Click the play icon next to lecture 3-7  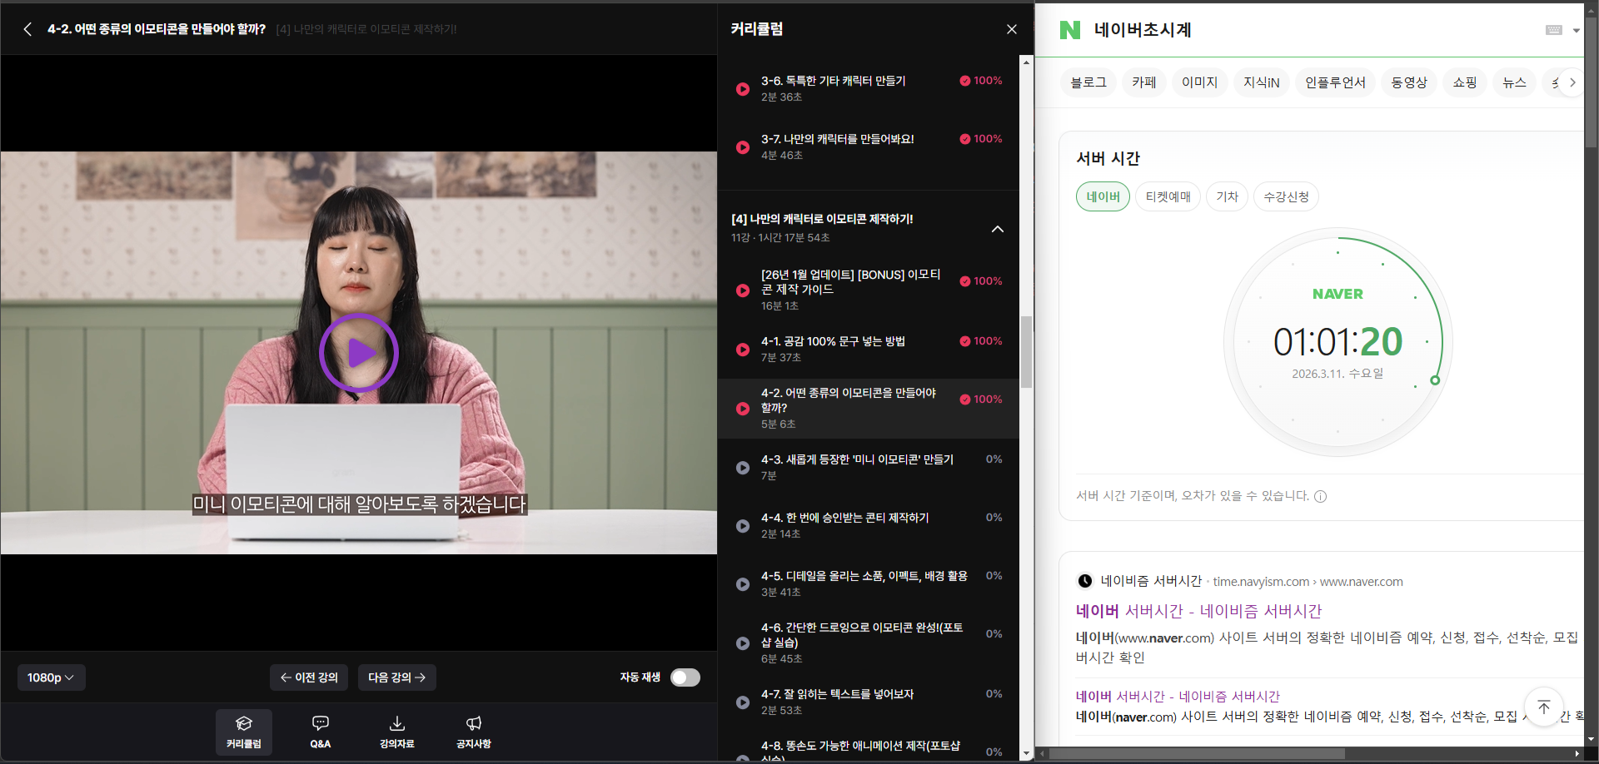[x=743, y=147]
